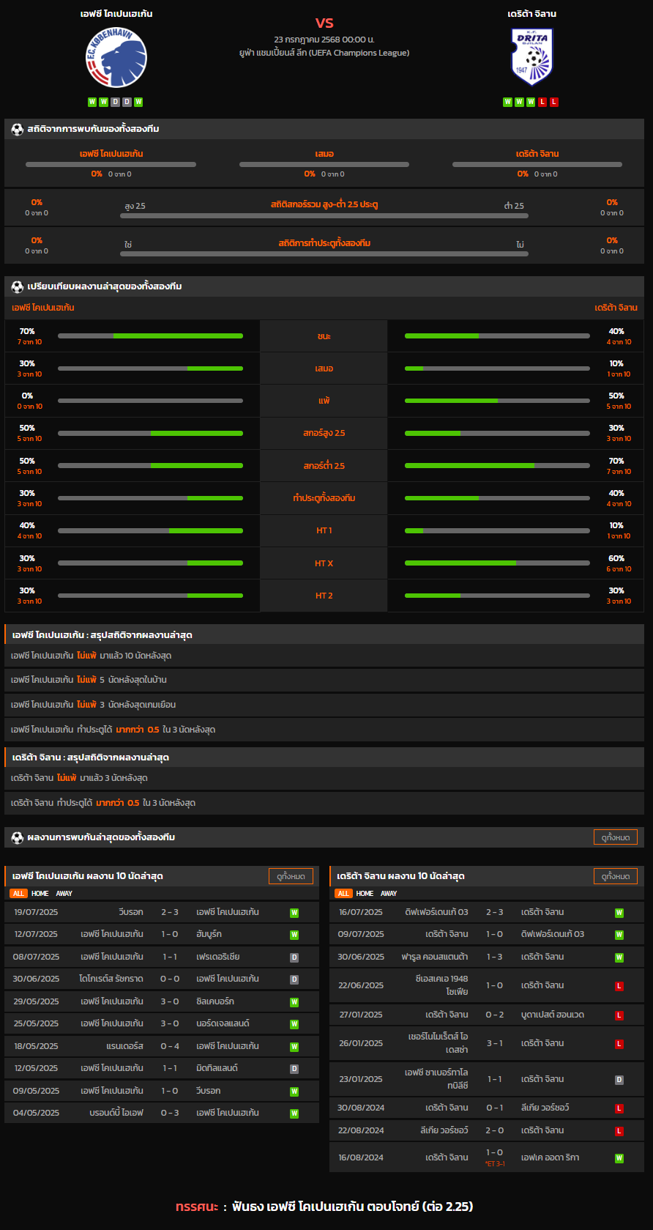Image resolution: width=653 pixels, height=1230 pixels.
Task: Click the HT 2 label in comparison table
Action: (324, 596)
